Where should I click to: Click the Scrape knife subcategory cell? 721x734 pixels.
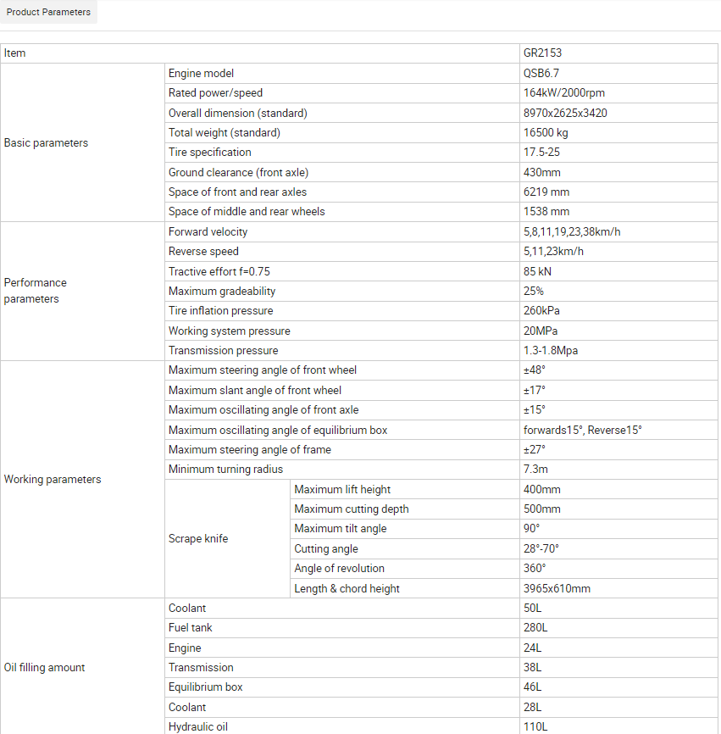click(227, 539)
